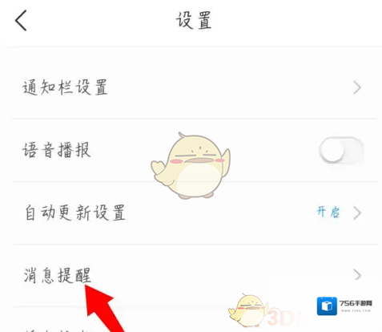Click the small duck mascot near 3DM
This screenshot has height=332, width=382.
tap(247, 310)
